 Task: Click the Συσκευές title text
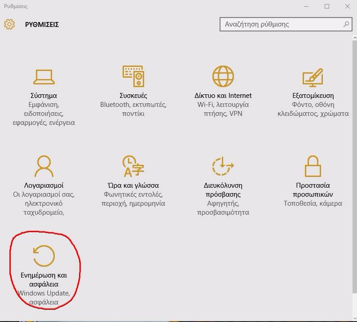tap(133, 96)
